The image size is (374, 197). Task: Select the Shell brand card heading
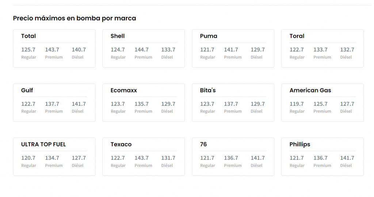click(118, 36)
